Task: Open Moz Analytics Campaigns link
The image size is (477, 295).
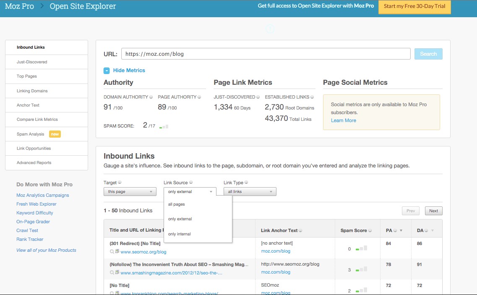Action: point(43,195)
